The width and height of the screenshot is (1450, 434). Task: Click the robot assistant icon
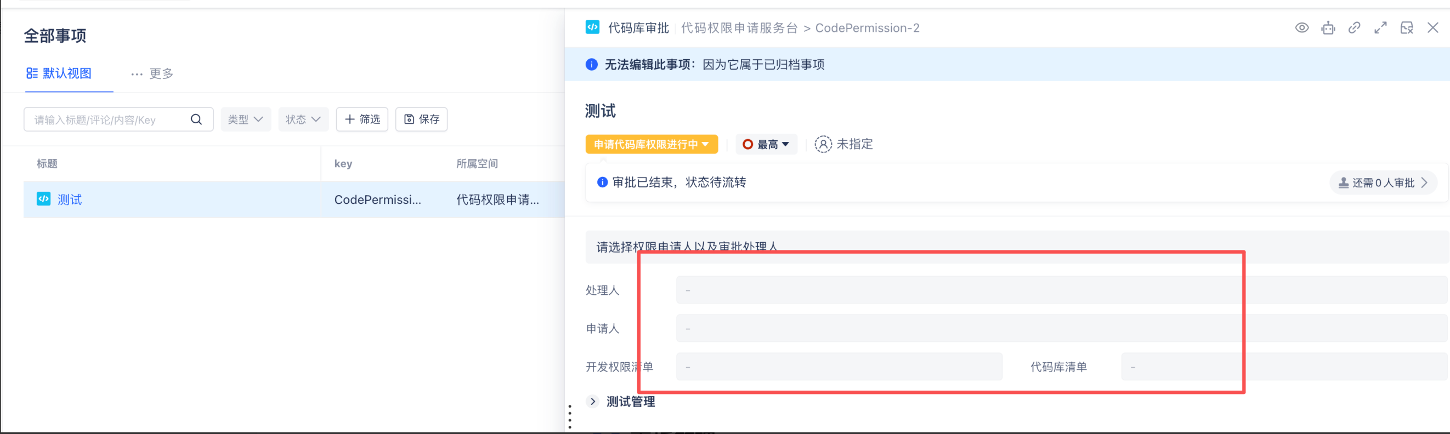(x=1328, y=28)
